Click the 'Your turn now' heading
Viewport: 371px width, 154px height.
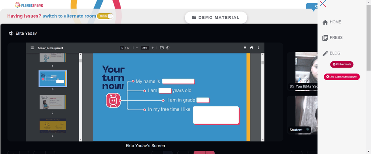[x=113, y=78]
